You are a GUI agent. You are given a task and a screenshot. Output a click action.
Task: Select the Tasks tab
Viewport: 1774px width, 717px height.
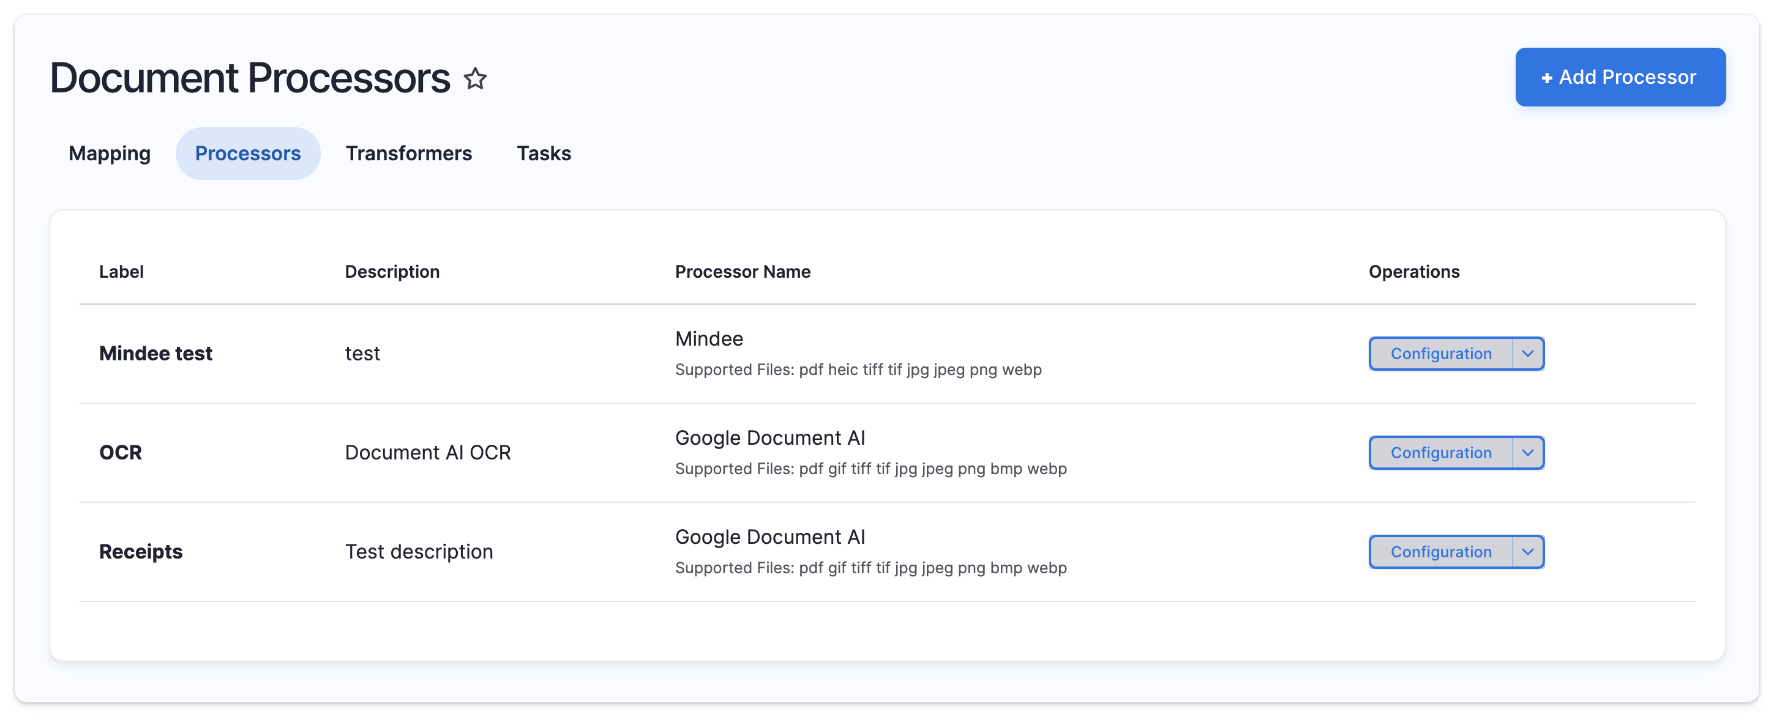tap(544, 153)
